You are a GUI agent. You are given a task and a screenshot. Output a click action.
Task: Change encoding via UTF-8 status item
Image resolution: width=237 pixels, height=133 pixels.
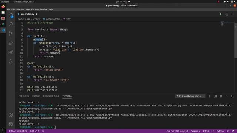tap(206, 131)
